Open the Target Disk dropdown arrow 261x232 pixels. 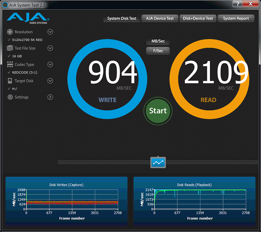(50, 81)
